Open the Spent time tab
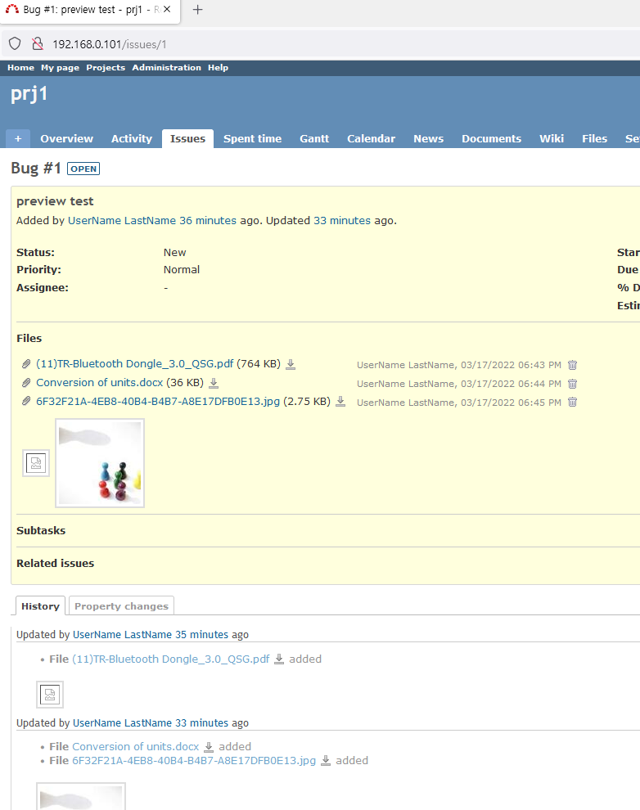640x810 pixels. 252,138
